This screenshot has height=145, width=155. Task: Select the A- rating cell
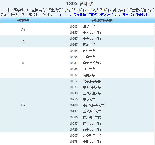pos(23,63)
